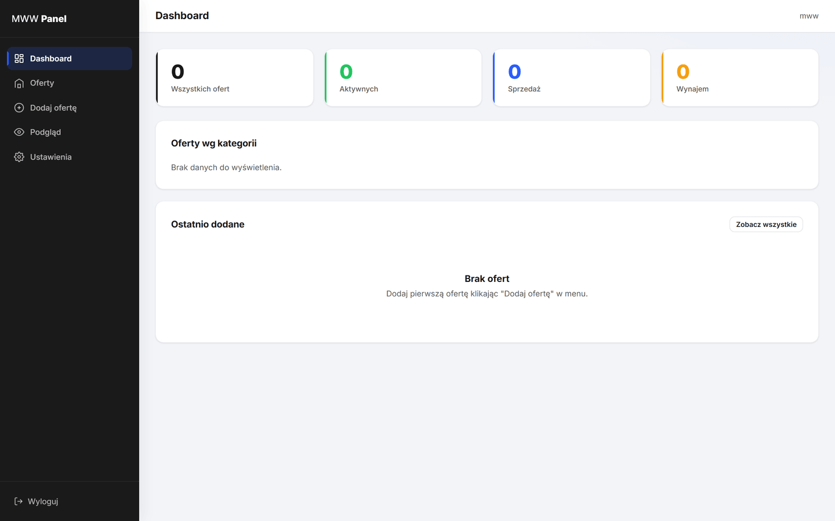
Task: Click the MWW Panel logo text
Action: pos(39,19)
